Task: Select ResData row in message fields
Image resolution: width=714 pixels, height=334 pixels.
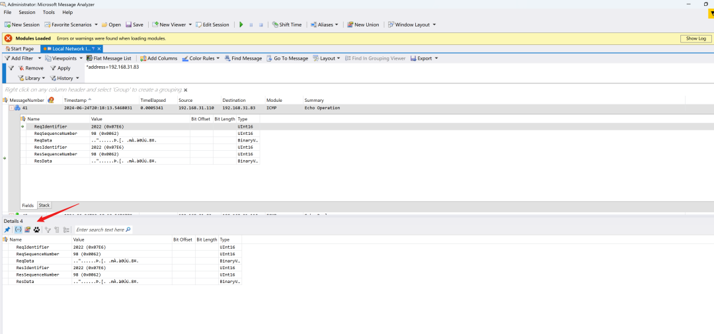Action: 139,161
